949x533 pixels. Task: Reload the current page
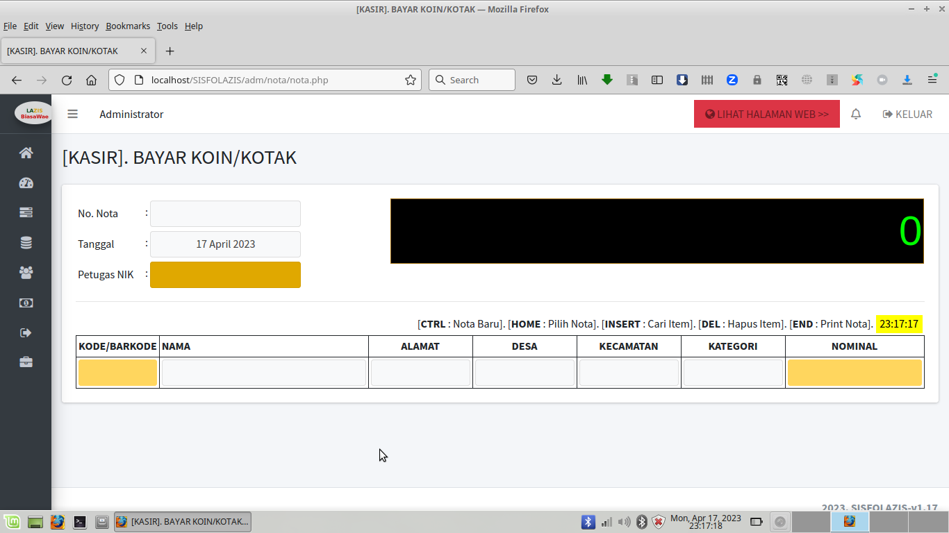click(67, 80)
